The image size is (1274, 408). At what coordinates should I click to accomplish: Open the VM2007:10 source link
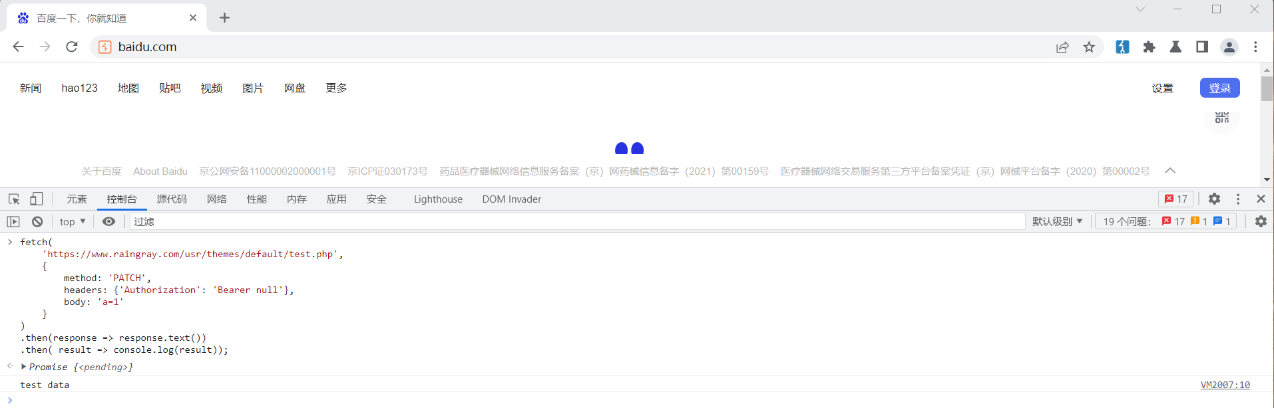tap(1225, 385)
